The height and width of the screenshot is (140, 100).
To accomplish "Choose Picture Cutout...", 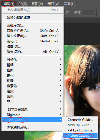I will click(x=80, y=136).
